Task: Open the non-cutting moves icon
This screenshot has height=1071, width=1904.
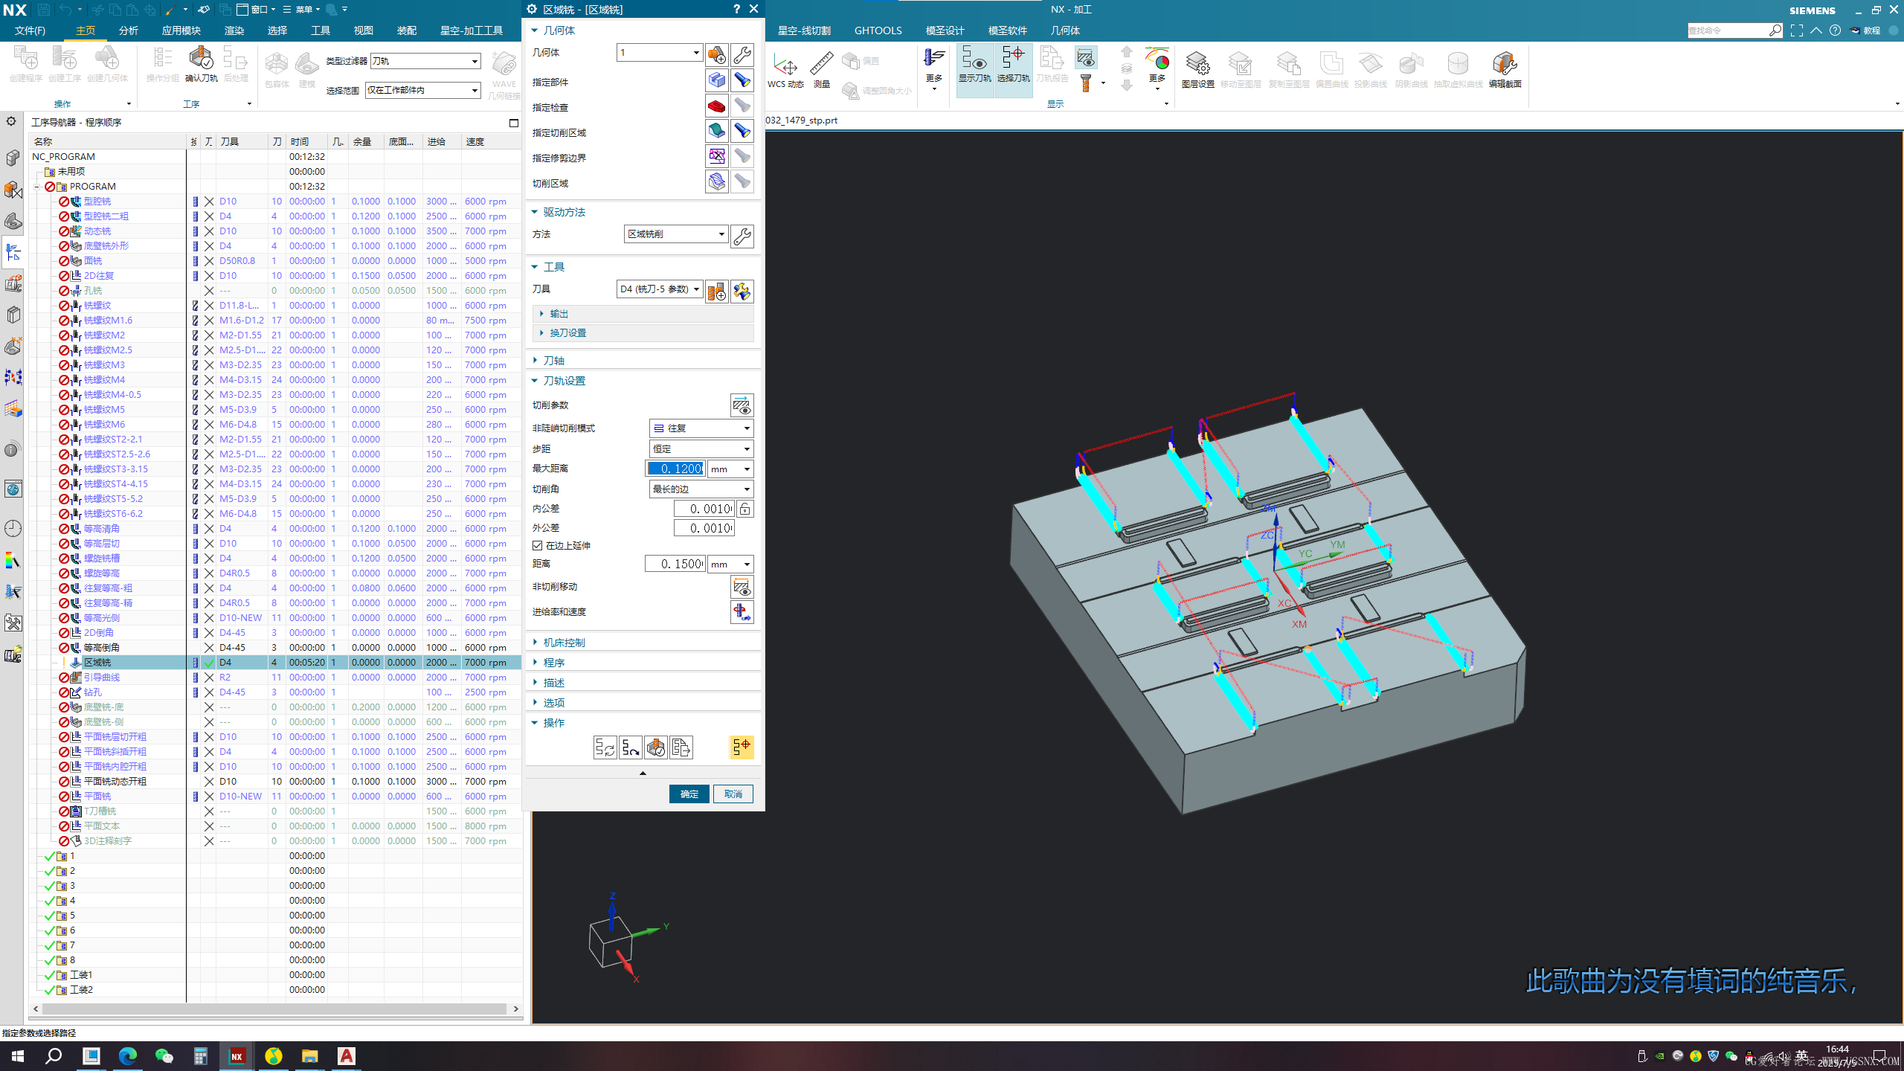Action: point(742,587)
